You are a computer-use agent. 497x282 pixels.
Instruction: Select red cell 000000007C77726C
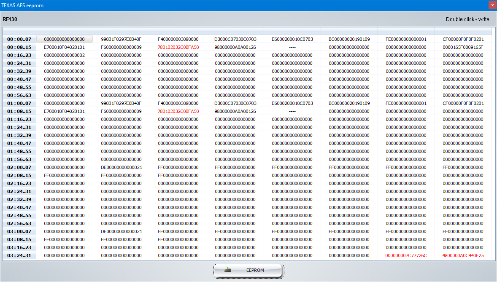tap(406, 255)
